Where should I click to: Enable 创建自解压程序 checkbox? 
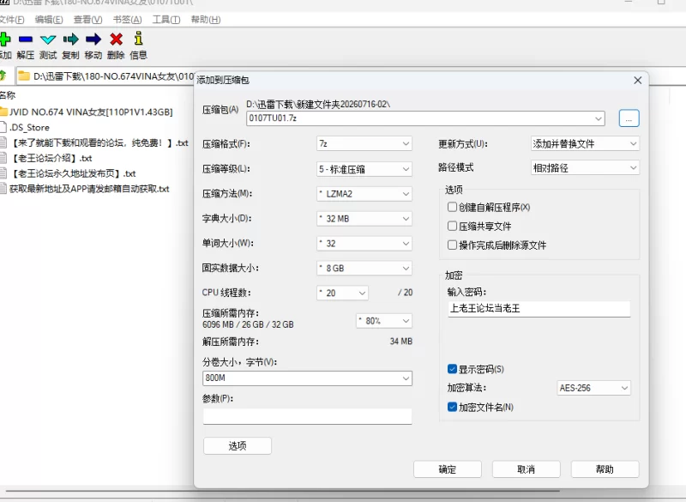[x=453, y=207]
